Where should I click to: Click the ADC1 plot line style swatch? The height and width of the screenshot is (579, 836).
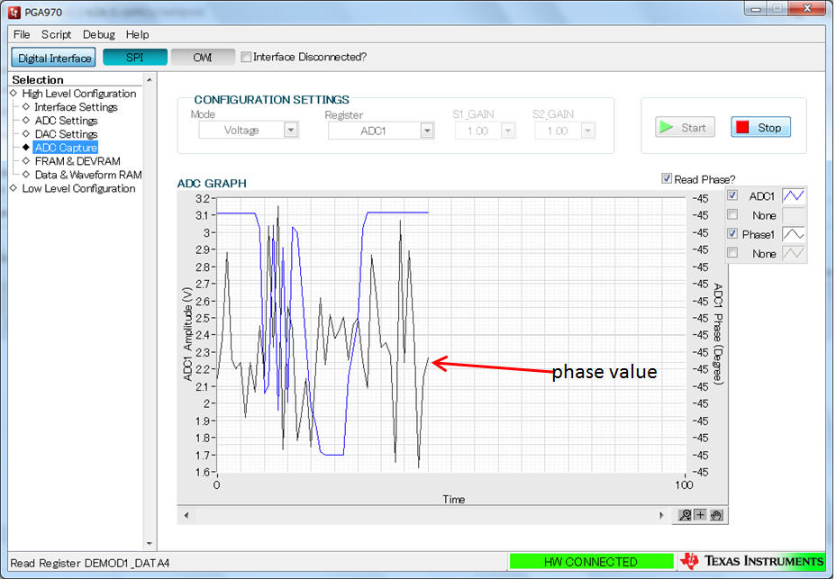click(793, 196)
